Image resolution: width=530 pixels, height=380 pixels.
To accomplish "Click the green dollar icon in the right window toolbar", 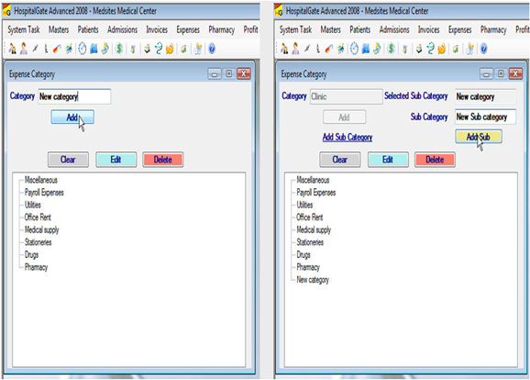I will (391, 49).
